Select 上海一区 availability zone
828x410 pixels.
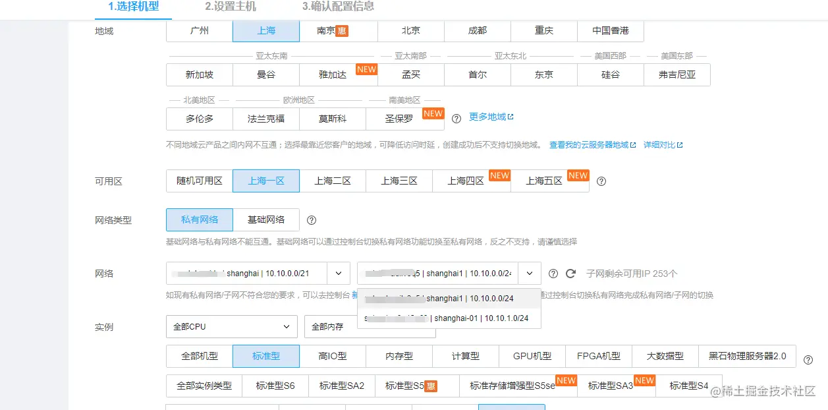(x=266, y=181)
